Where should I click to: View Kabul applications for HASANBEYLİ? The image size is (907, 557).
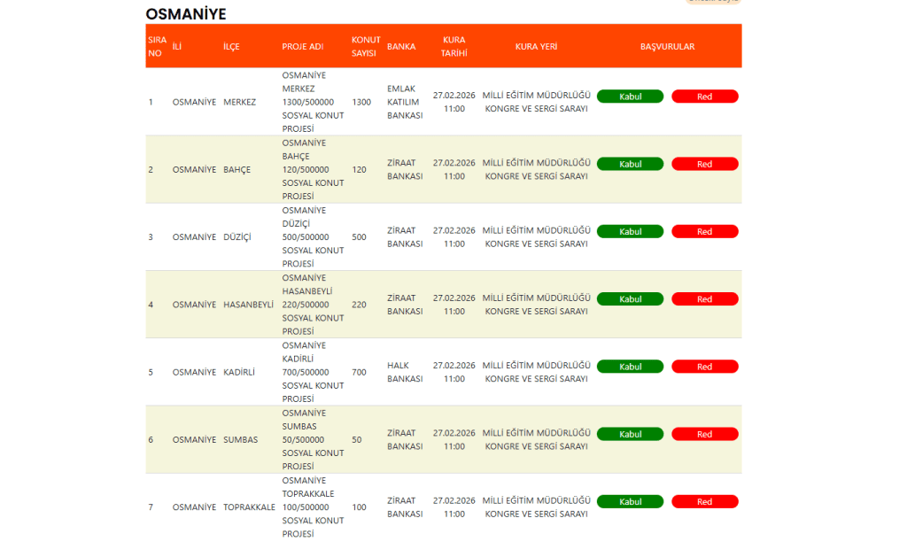coord(630,299)
